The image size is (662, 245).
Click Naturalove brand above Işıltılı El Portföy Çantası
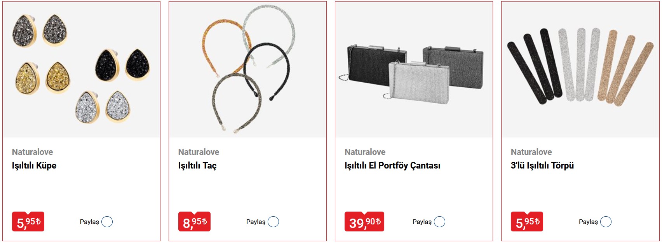pos(365,152)
